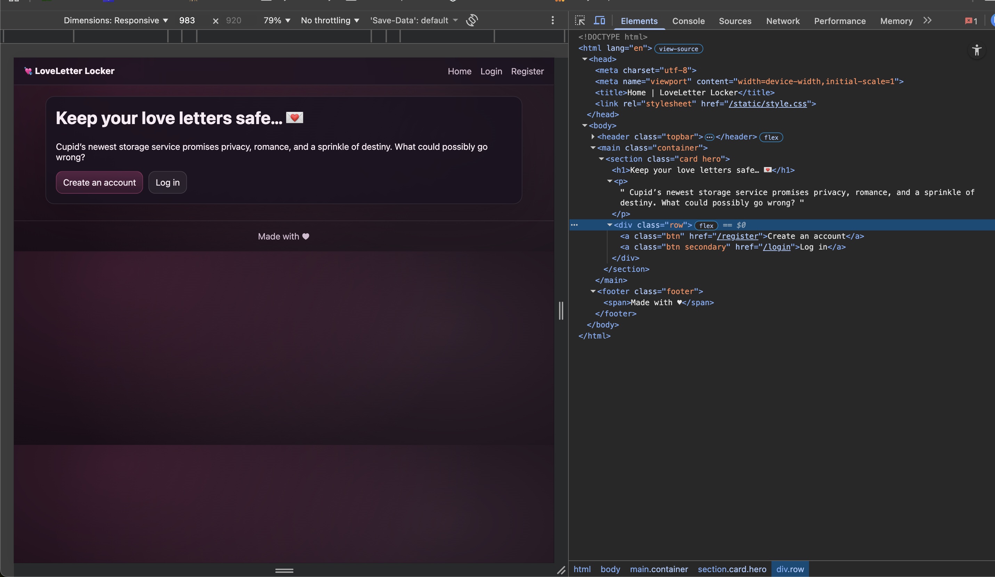
Task: Click the Create an account button
Action: 99,182
